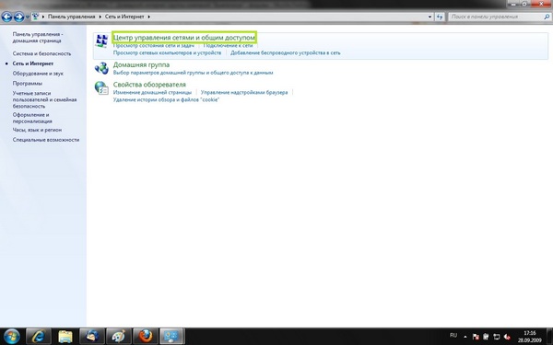Click 'Удаление истории обзора и файлов cookie'
This screenshot has width=553, height=345.
[x=166, y=99]
